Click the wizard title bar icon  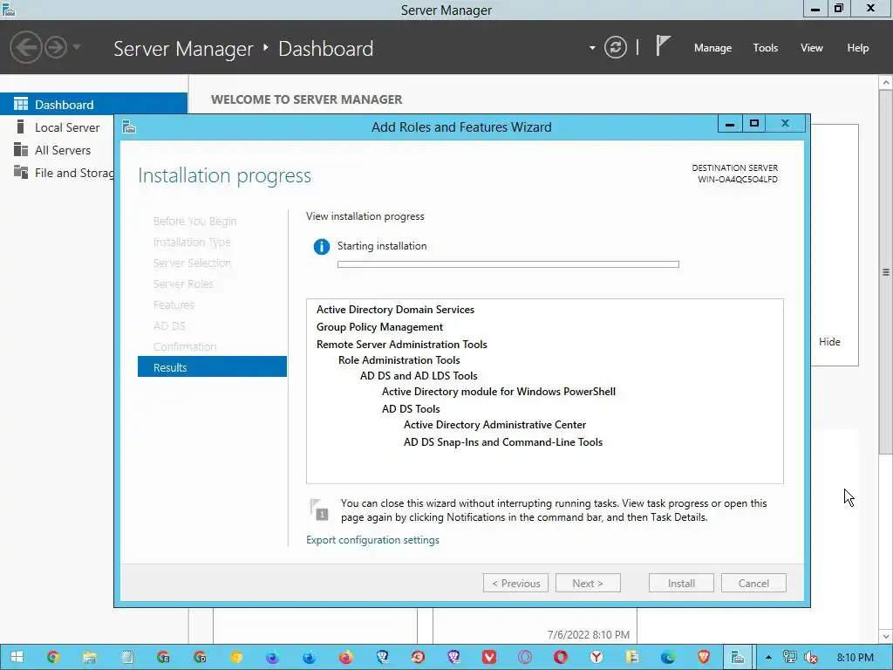point(129,126)
